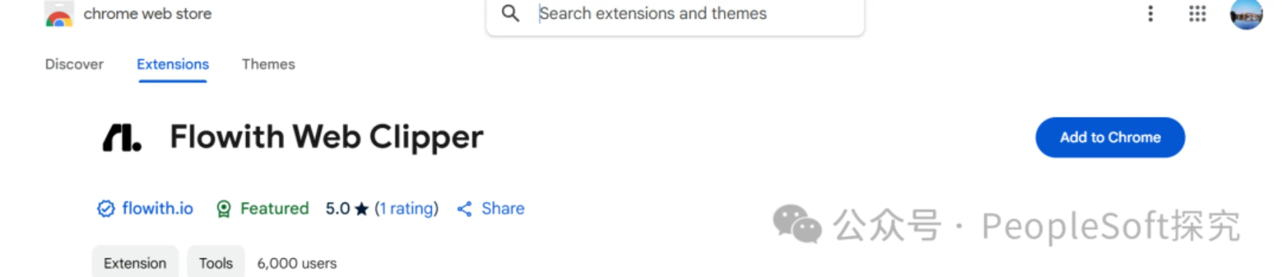The image size is (1282, 277).
Task: Click the Flowith extension logo icon
Action: [x=122, y=137]
